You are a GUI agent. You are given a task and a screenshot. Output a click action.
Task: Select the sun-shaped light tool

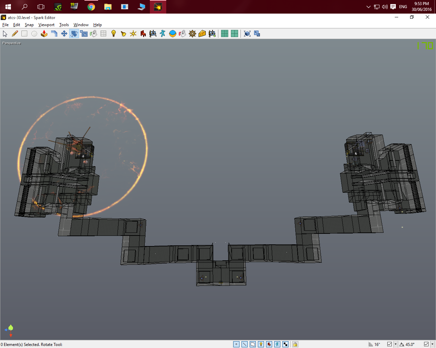(x=133, y=34)
